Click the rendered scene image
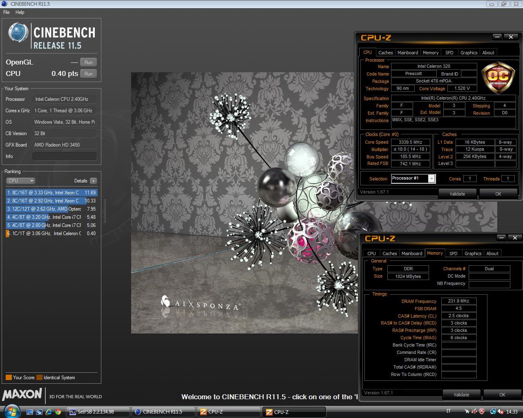 pyautogui.click(x=244, y=203)
